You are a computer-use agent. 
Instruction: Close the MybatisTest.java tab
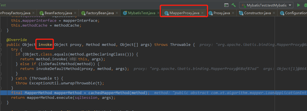(158, 13)
